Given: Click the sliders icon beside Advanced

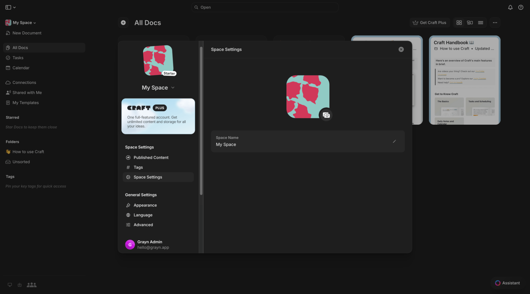Looking at the screenshot, I should (x=128, y=225).
